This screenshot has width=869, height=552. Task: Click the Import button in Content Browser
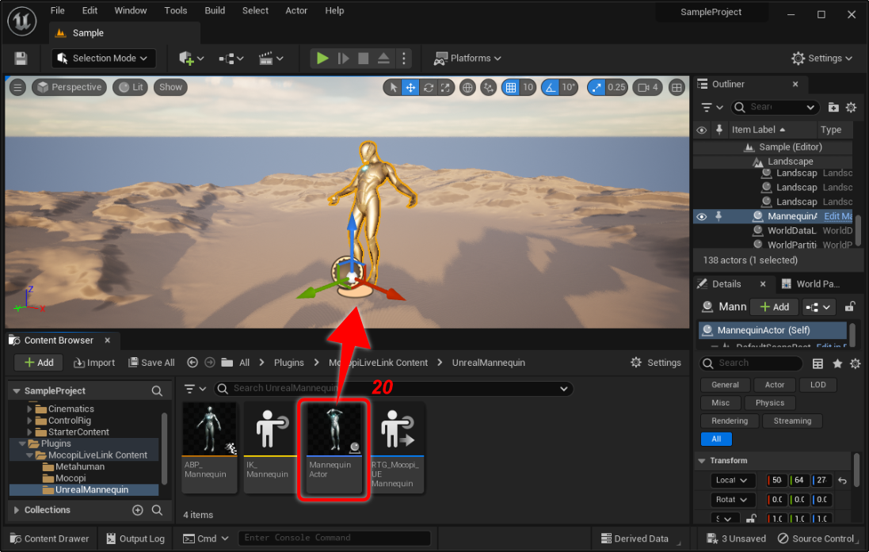94,363
